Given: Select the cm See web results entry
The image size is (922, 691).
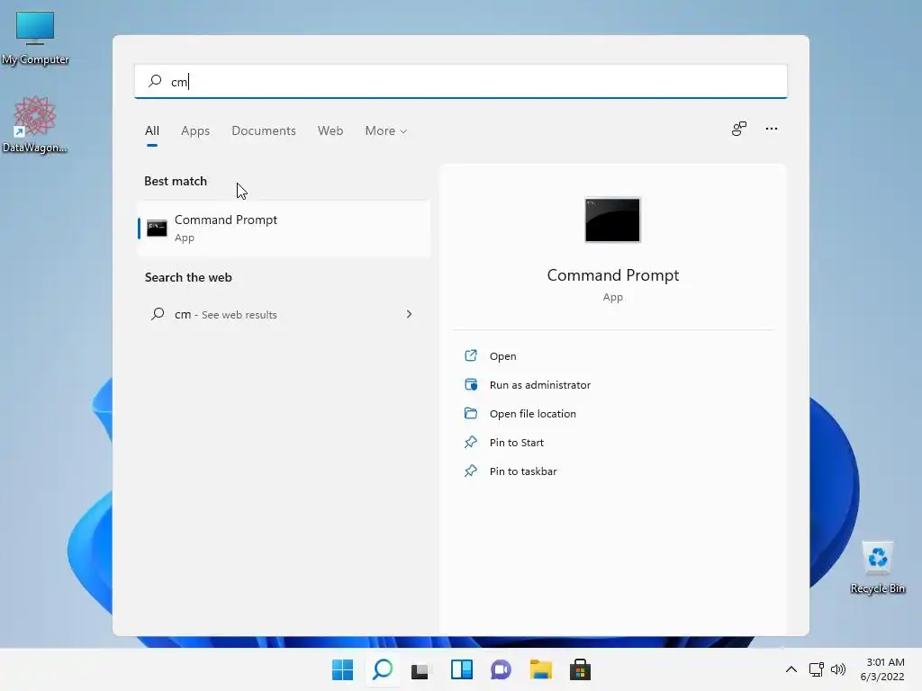Looking at the screenshot, I should pos(284,314).
